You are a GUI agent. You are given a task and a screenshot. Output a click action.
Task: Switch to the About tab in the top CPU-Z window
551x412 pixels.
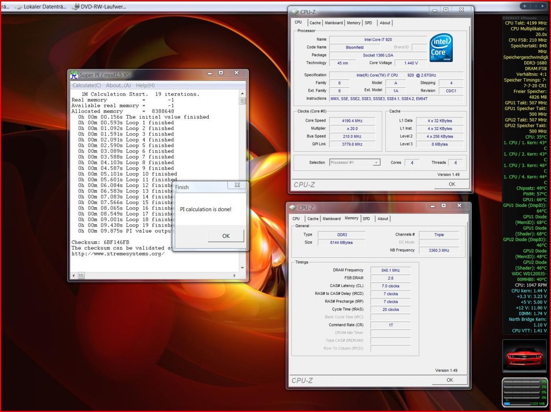(385, 23)
